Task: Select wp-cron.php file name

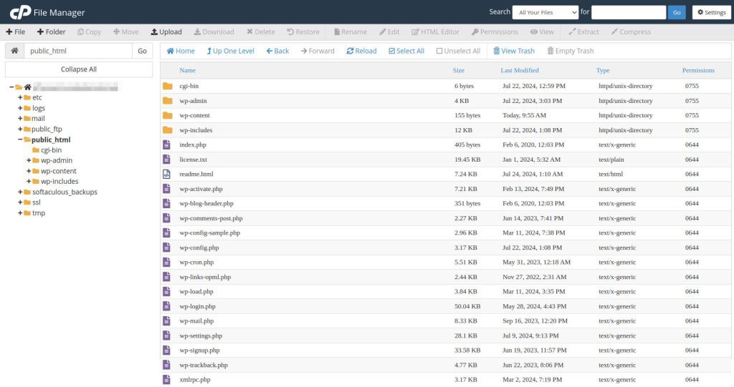Action: tap(196, 263)
